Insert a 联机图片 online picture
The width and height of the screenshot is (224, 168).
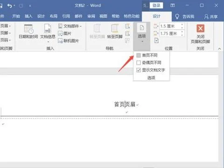point(68,41)
